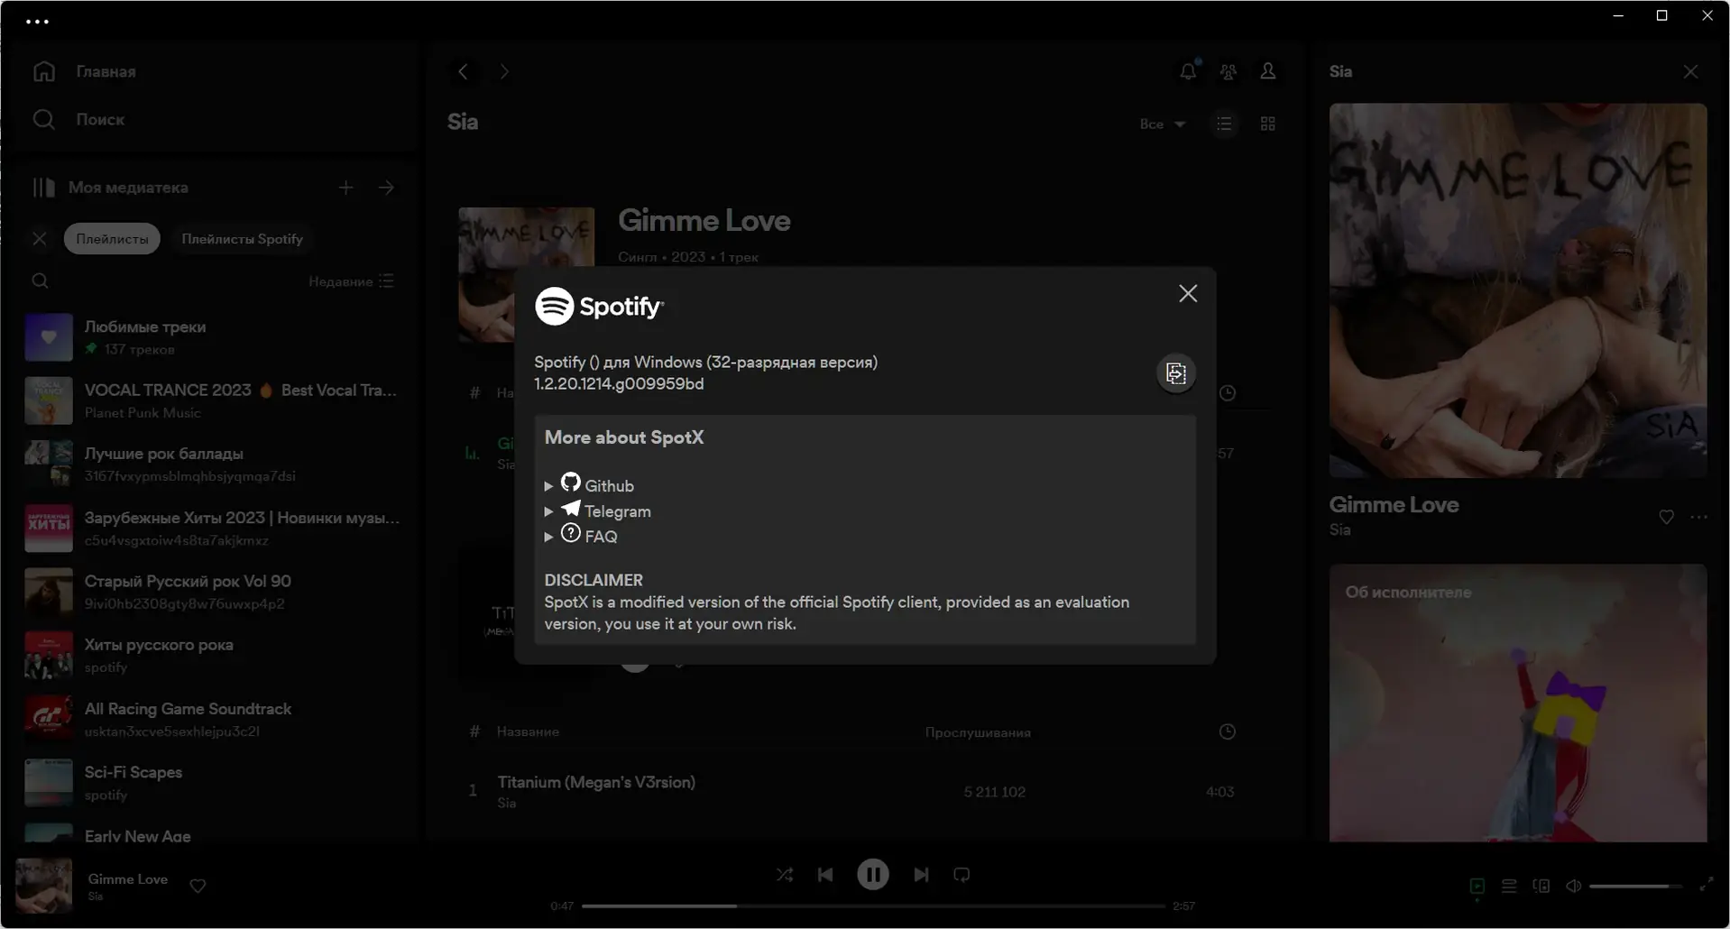1730x929 pixels.
Task: Expand the FAQ section
Action: (581, 537)
